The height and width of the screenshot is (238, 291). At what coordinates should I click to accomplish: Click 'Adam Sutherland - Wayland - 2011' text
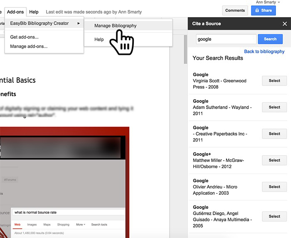tap(222, 110)
